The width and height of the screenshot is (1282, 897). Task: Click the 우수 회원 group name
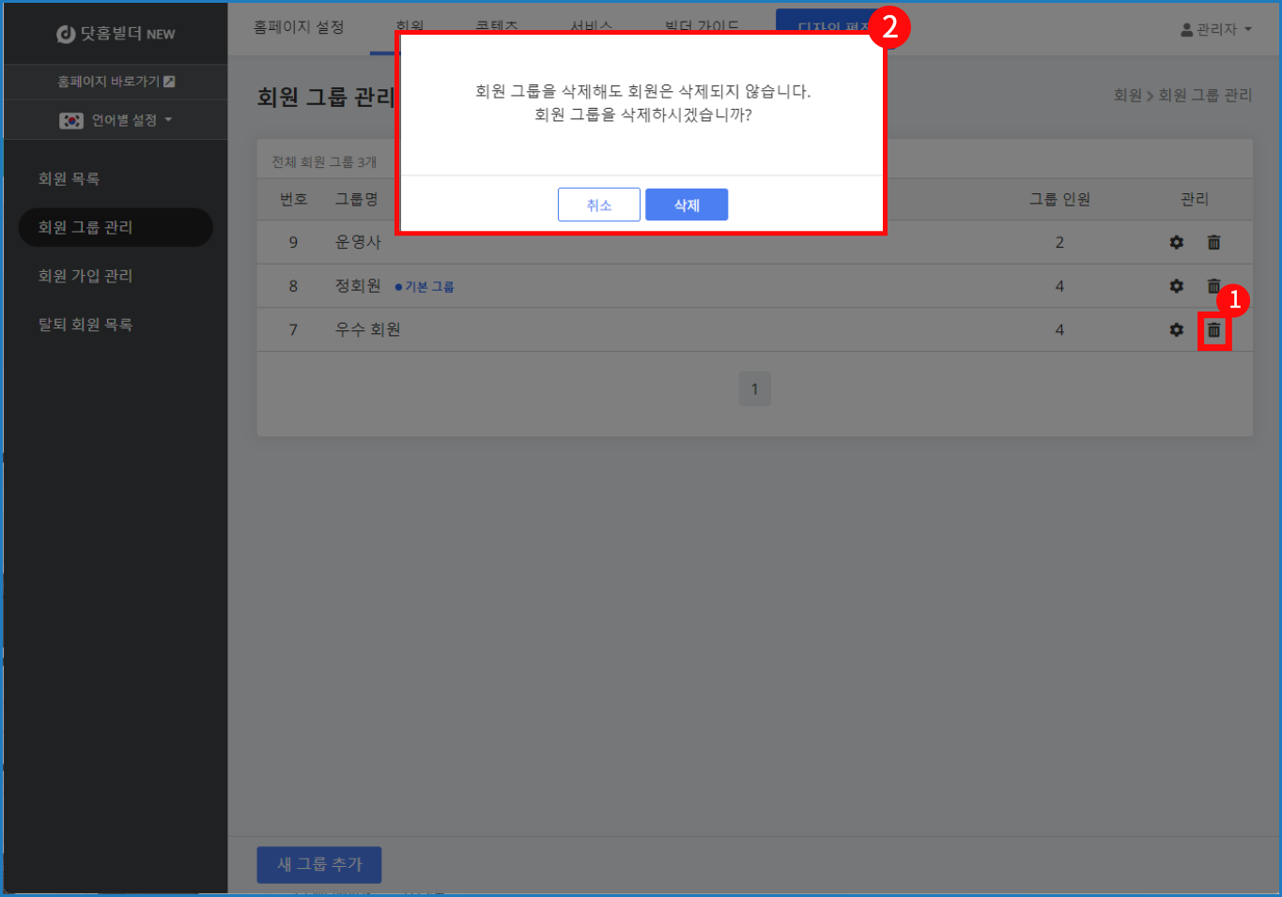368,330
